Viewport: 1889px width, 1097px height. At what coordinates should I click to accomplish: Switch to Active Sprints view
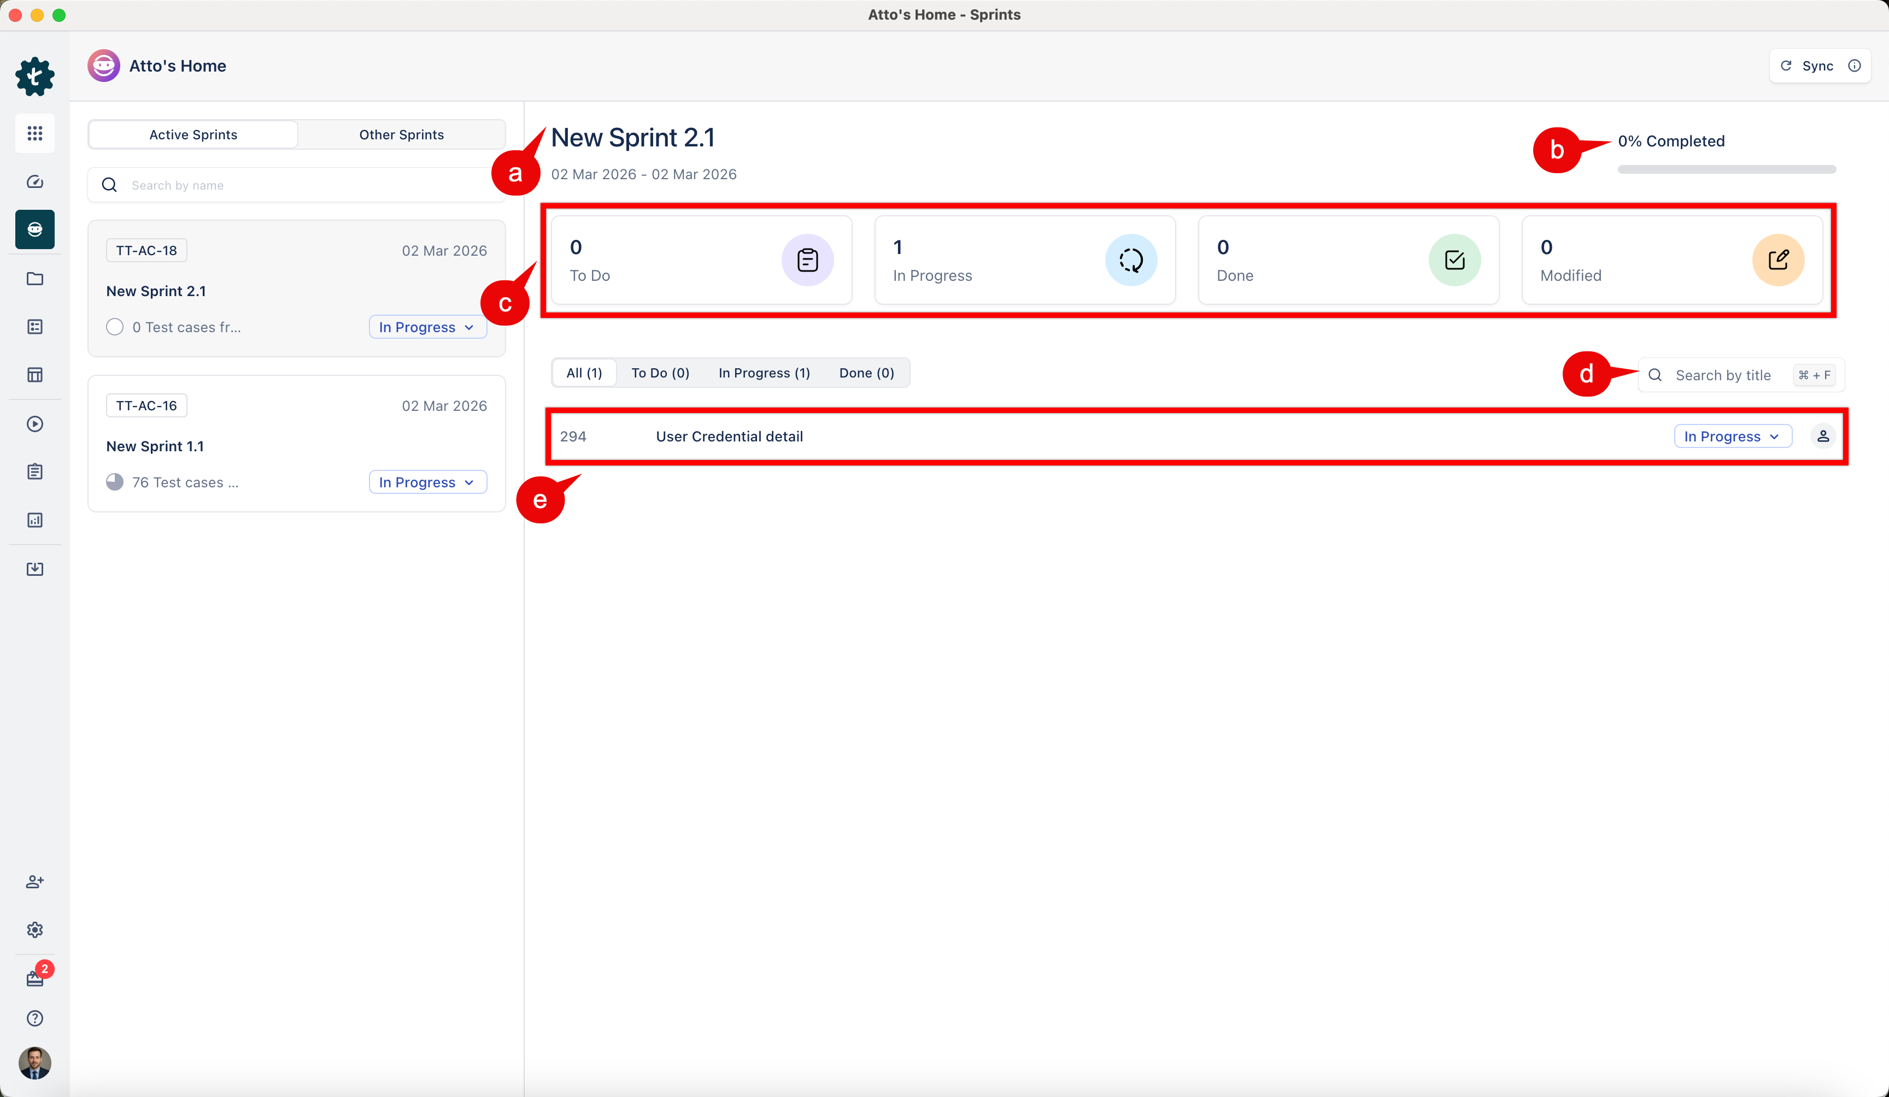[x=193, y=135]
